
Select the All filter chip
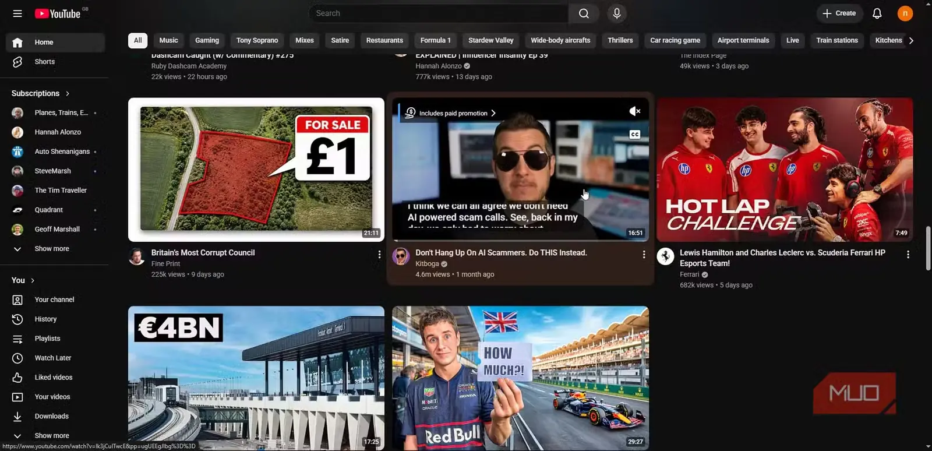(x=138, y=40)
